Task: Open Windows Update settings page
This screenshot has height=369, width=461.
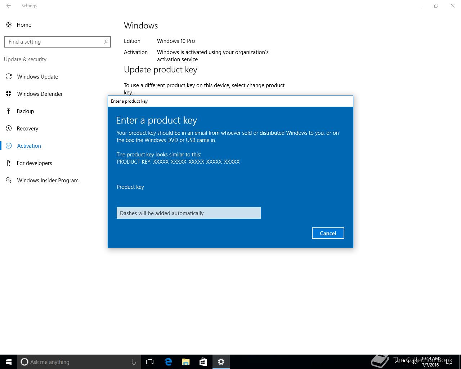Action: coord(37,76)
